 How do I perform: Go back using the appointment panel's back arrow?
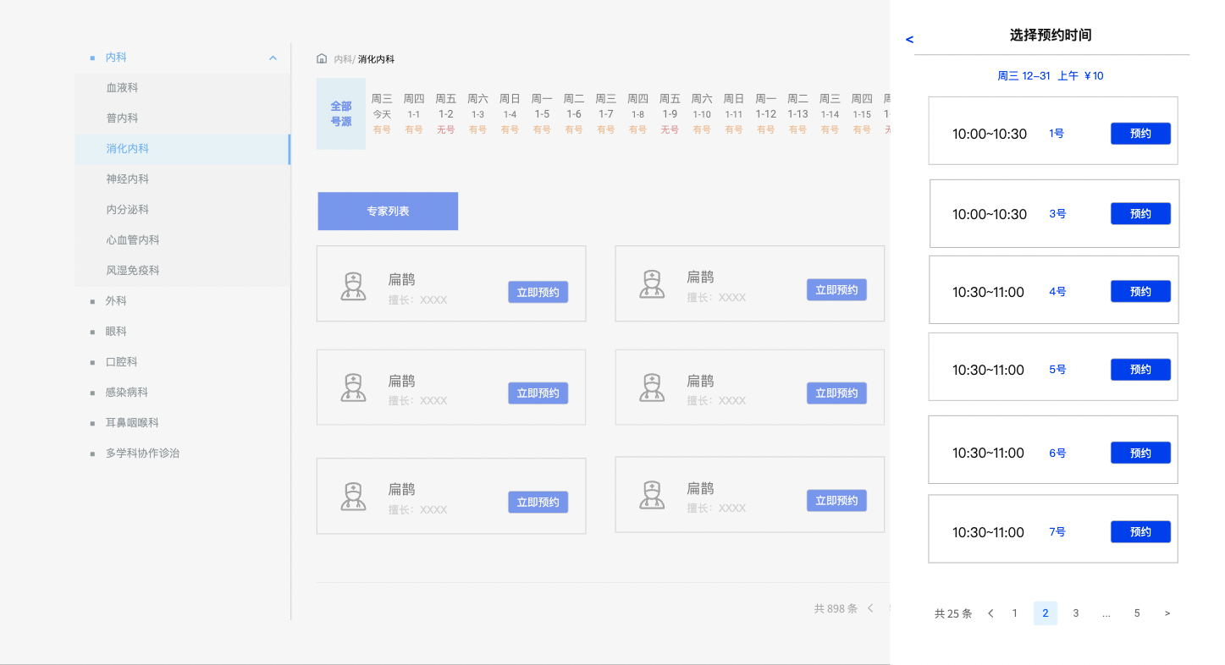point(910,39)
